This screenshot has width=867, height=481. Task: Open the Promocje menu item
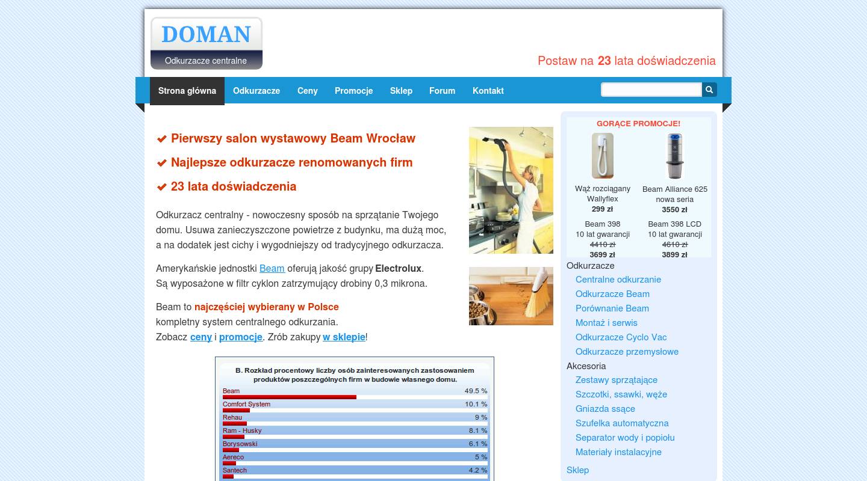[x=354, y=91]
